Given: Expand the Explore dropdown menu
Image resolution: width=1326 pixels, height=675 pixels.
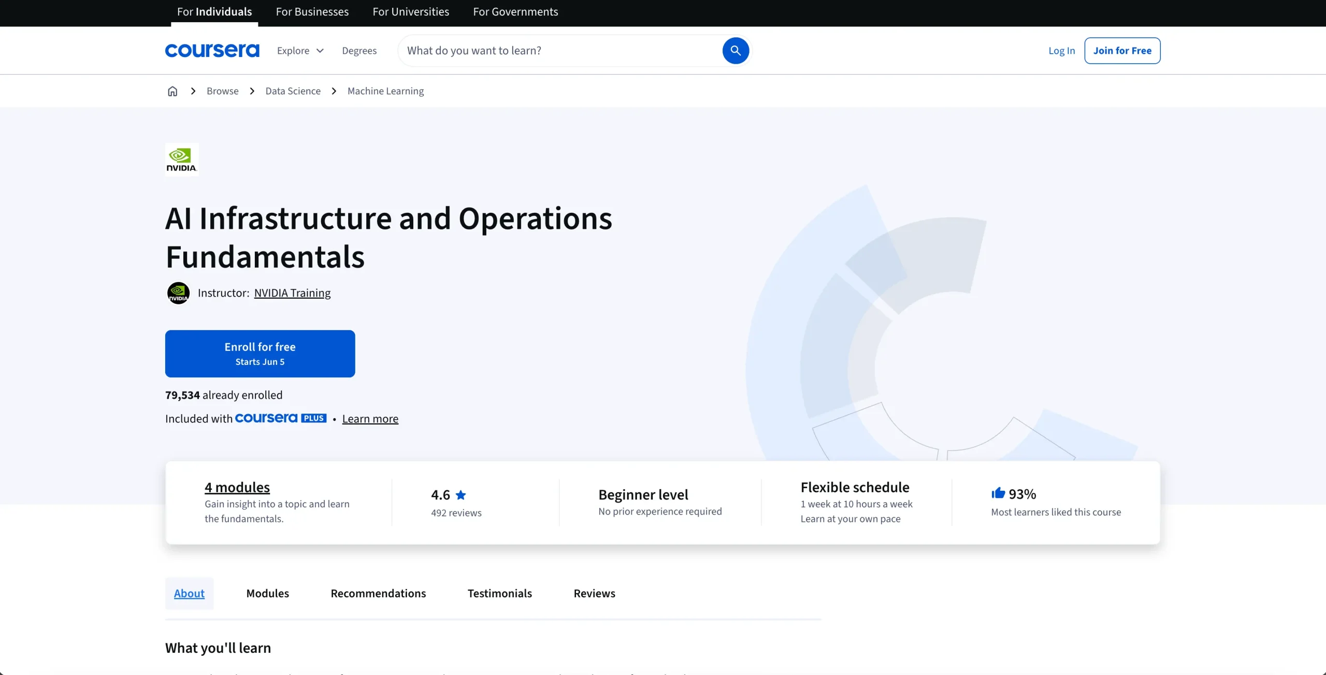Looking at the screenshot, I should (300, 51).
